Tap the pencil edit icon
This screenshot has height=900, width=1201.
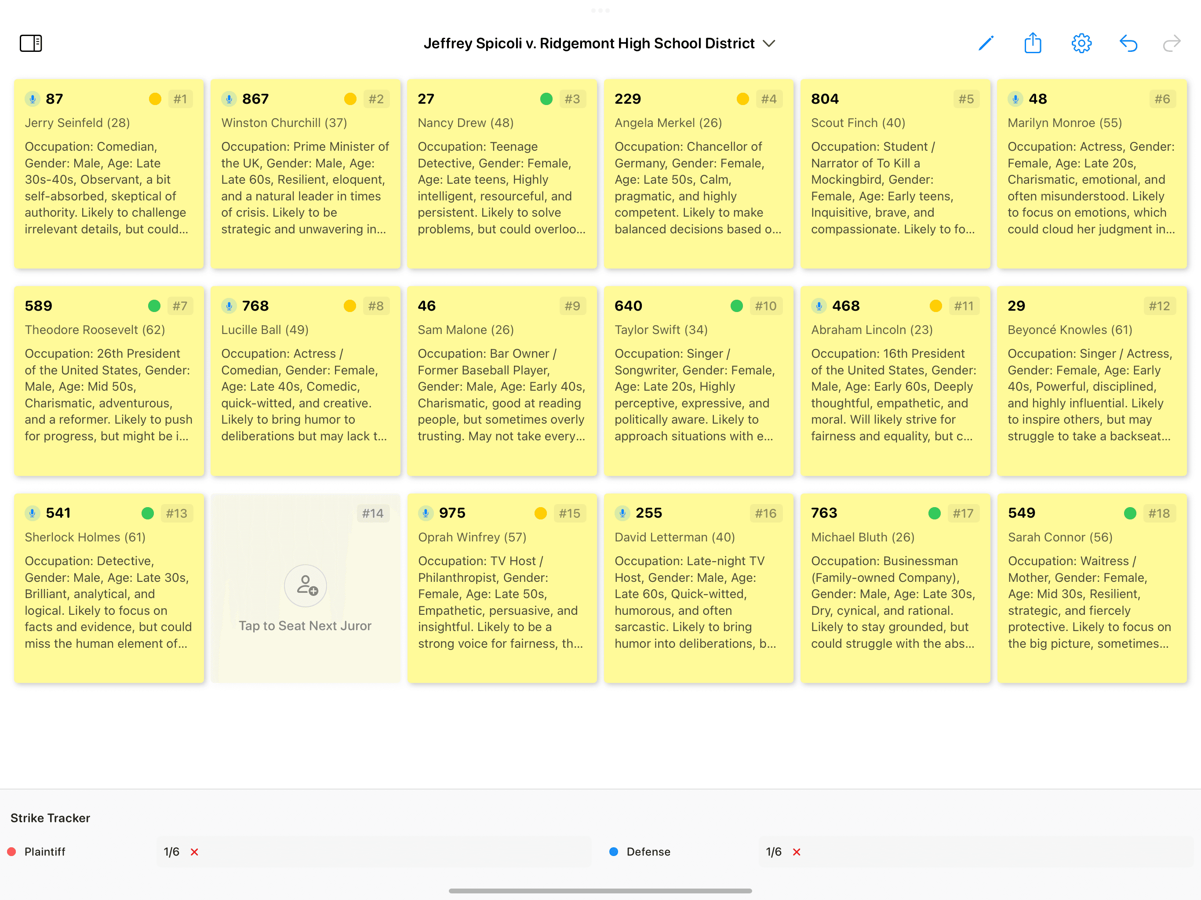(986, 43)
